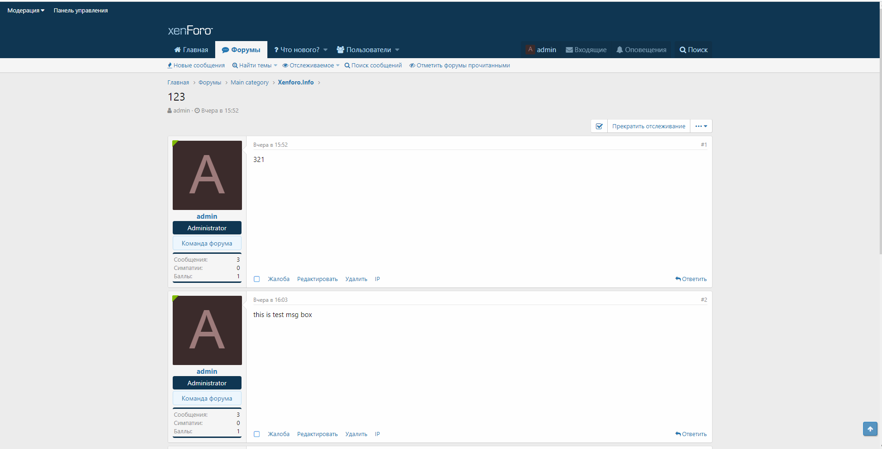882x449 pixels.
Task: Open the Модерация dropdown menu
Action: [26, 10]
